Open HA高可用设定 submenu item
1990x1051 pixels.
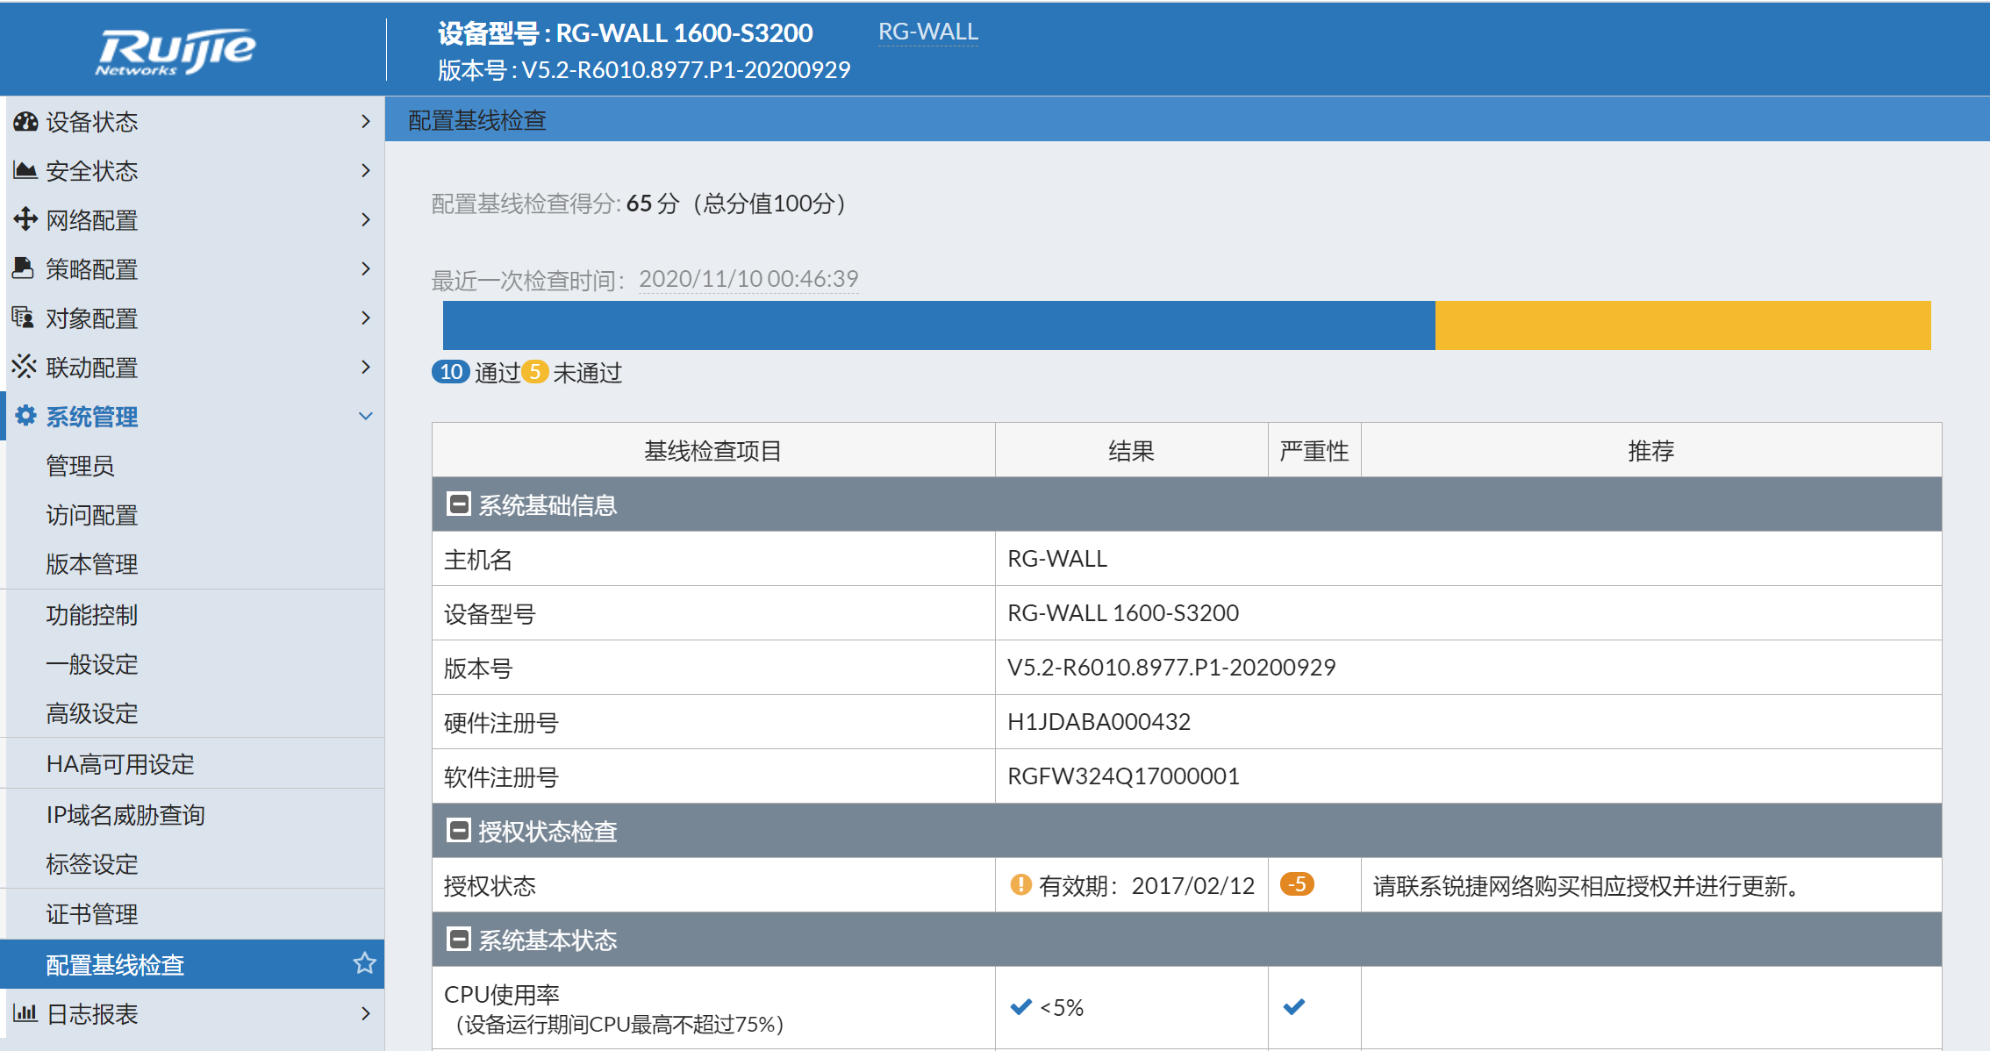(x=120, y=764)
